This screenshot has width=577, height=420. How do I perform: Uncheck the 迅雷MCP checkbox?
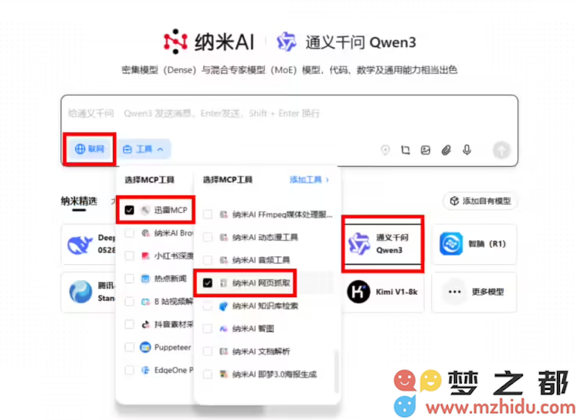point(129,210)
